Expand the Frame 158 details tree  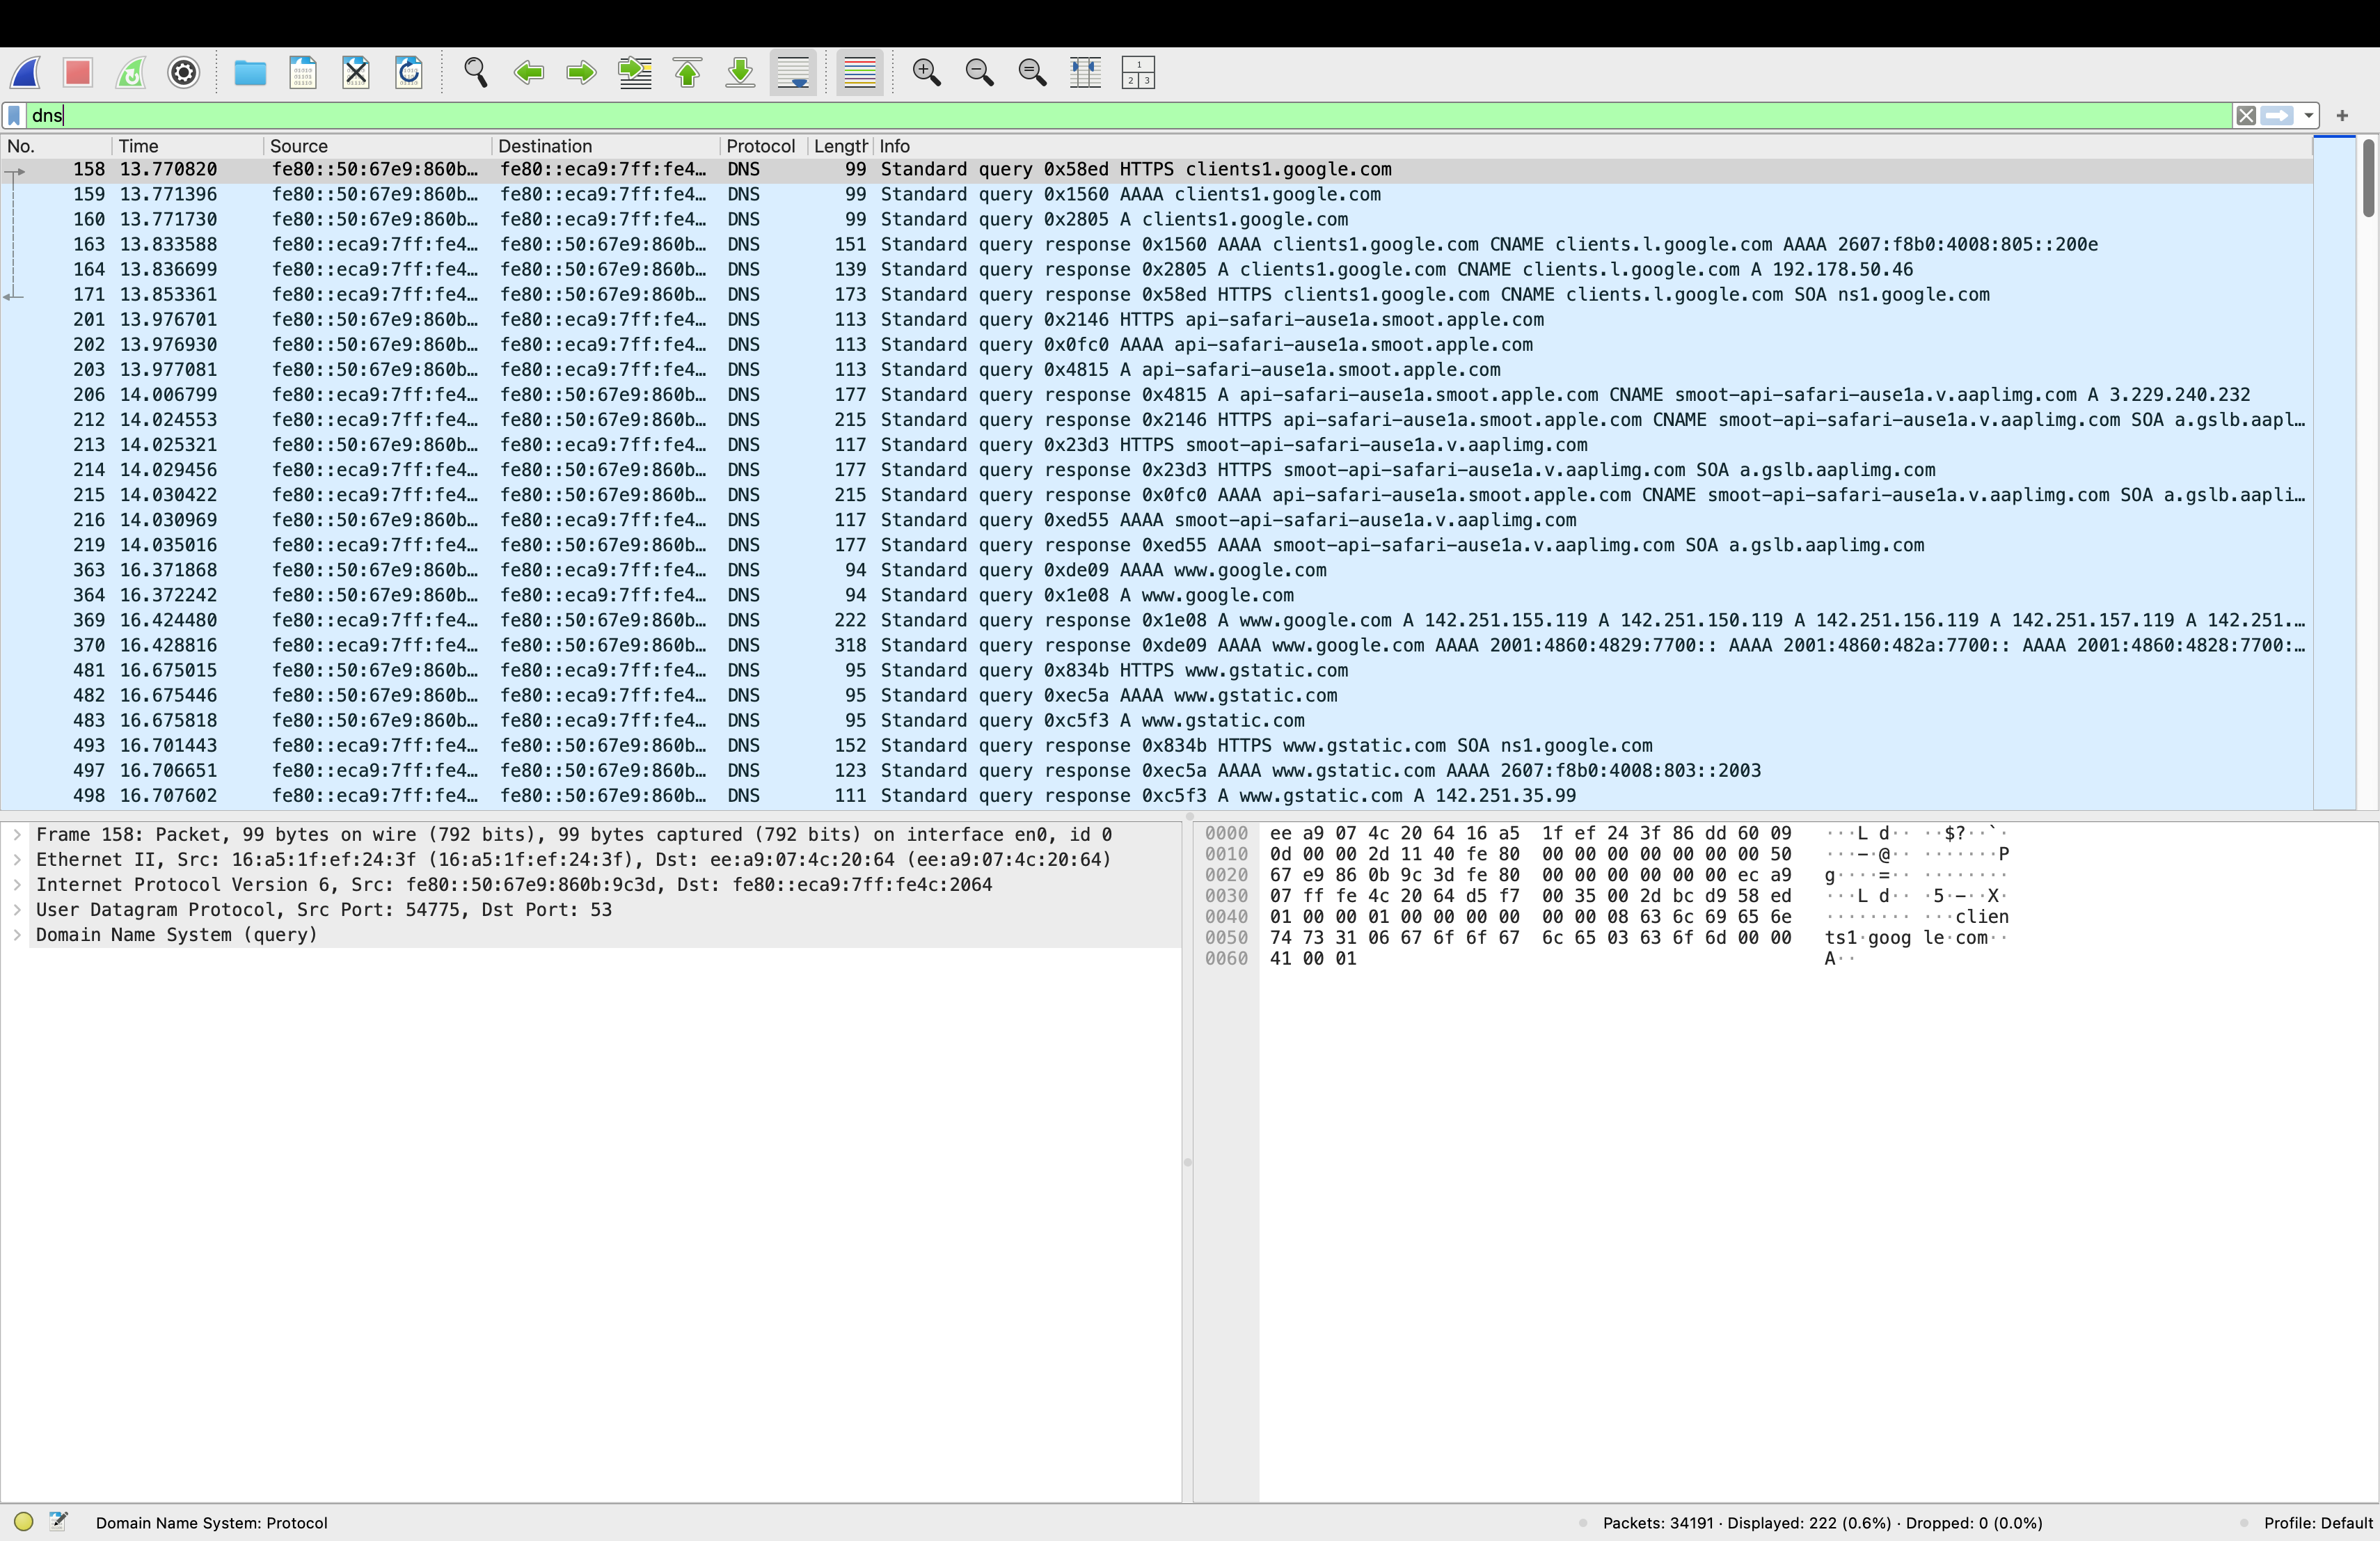[x=17, y=835]
